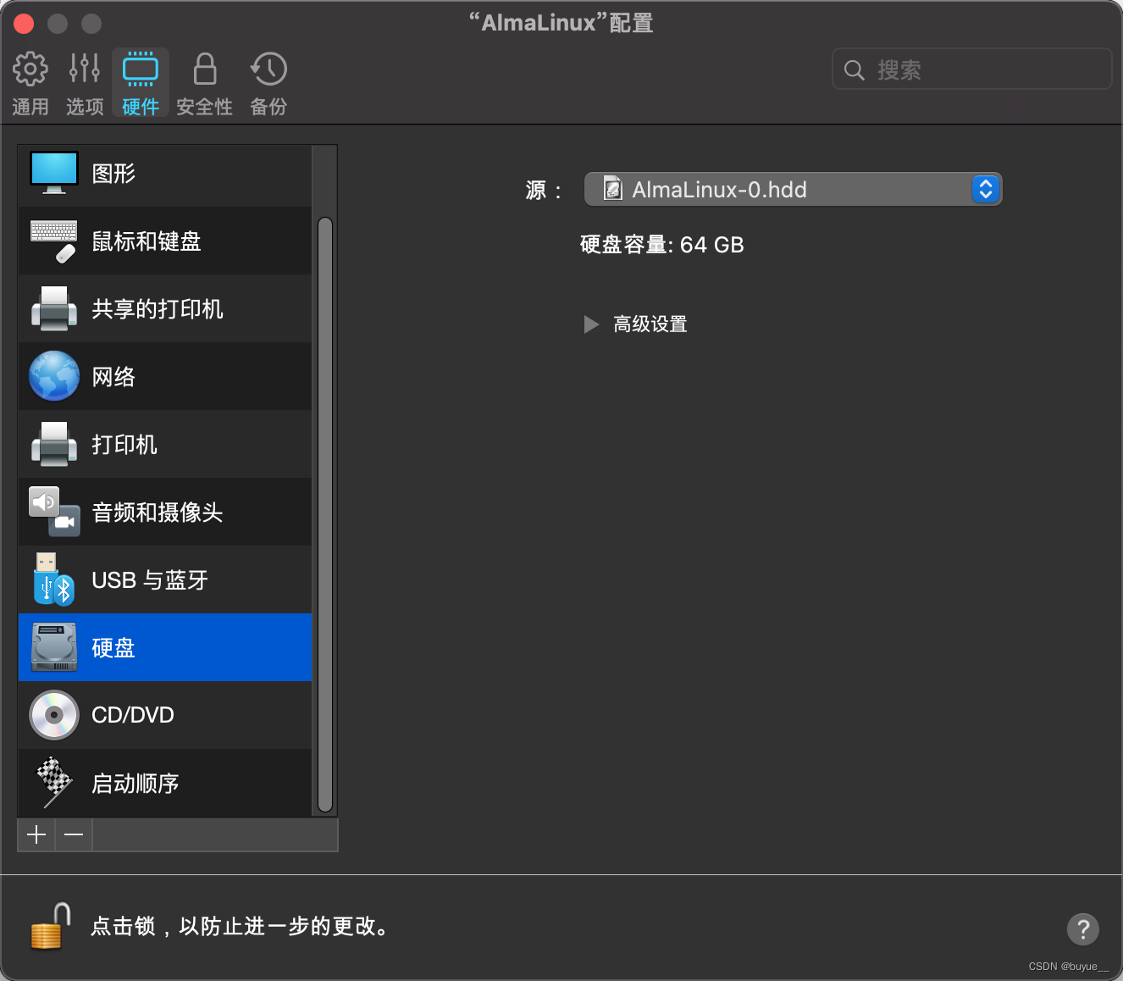Click the lock to prevent further changes

(x=47, y=926)
